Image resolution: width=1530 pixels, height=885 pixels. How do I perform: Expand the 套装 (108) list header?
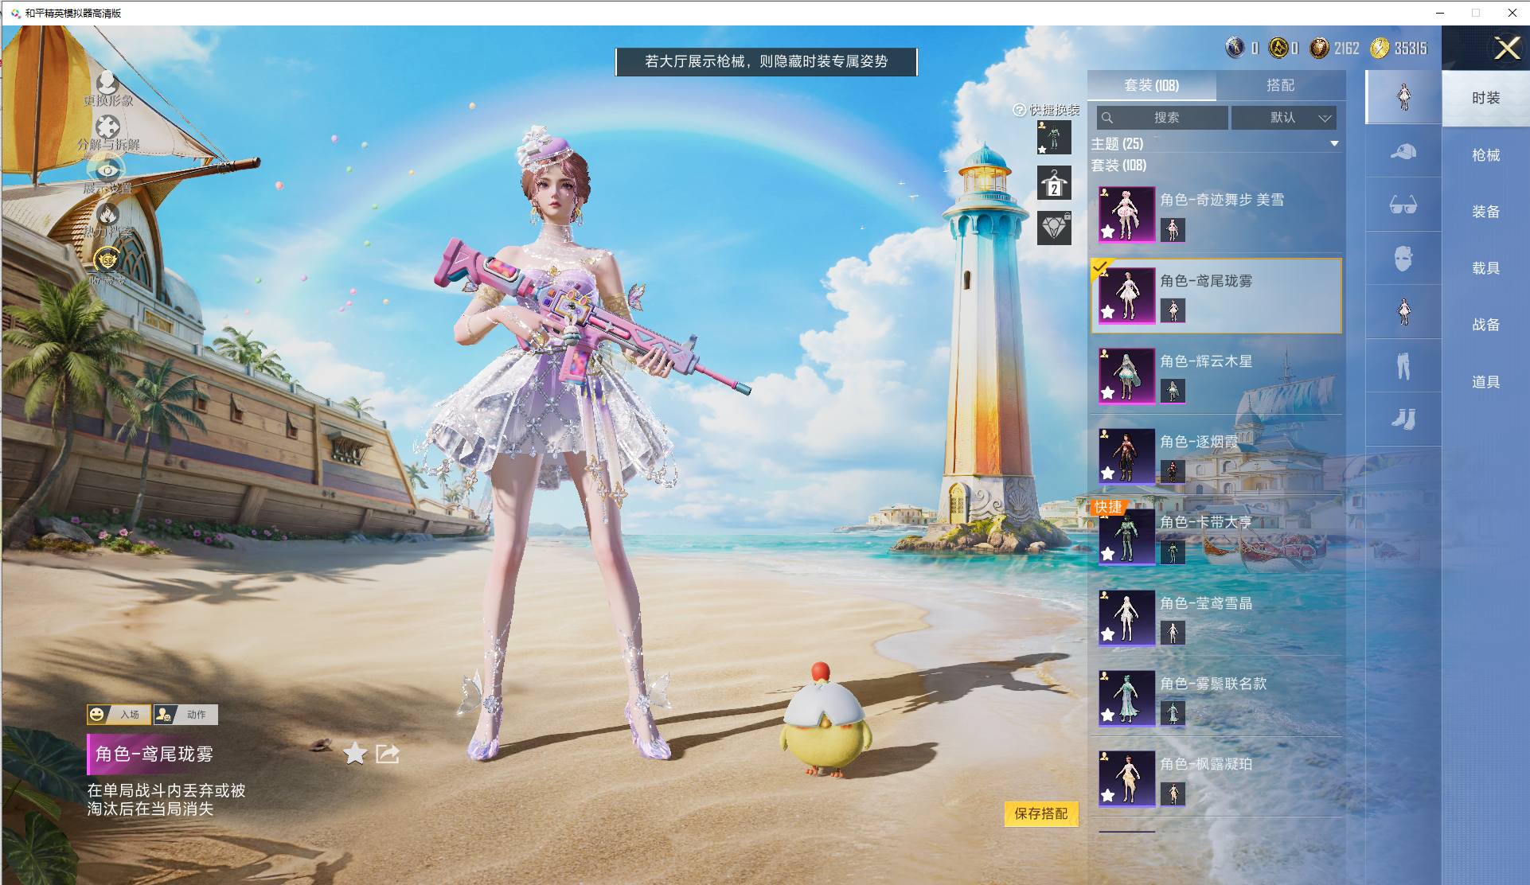click(1119, 166)
